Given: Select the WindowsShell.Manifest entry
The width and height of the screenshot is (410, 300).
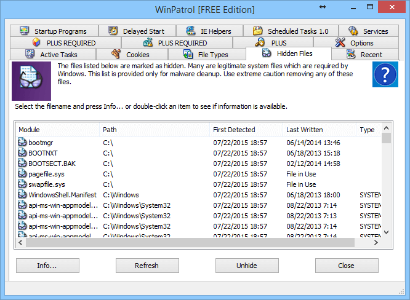Looking at the screenshot, I should coord(199,195).
